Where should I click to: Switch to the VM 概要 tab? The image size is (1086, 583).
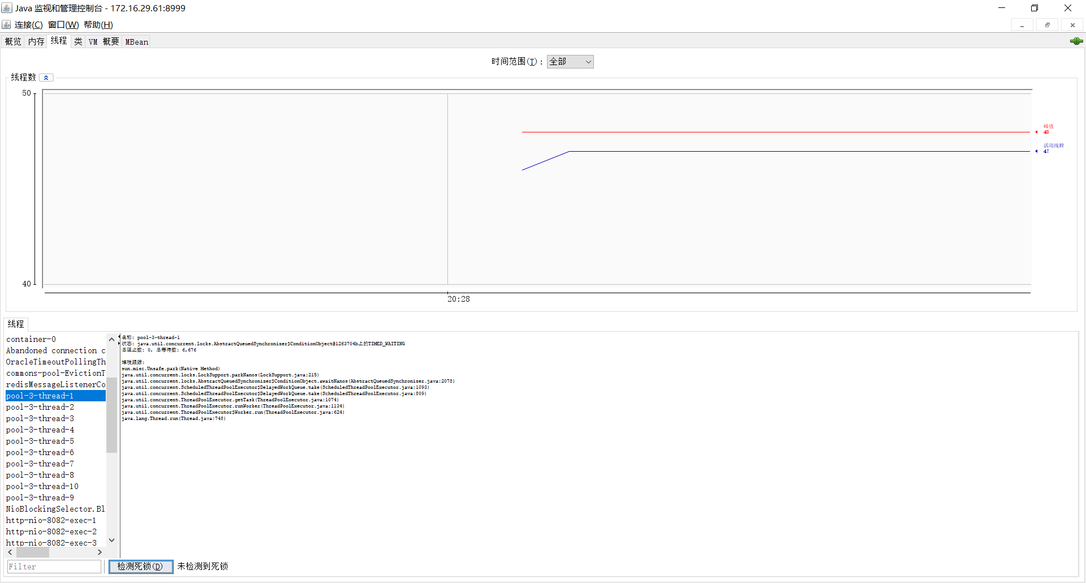pyautogui.click(x=104, y=42)
